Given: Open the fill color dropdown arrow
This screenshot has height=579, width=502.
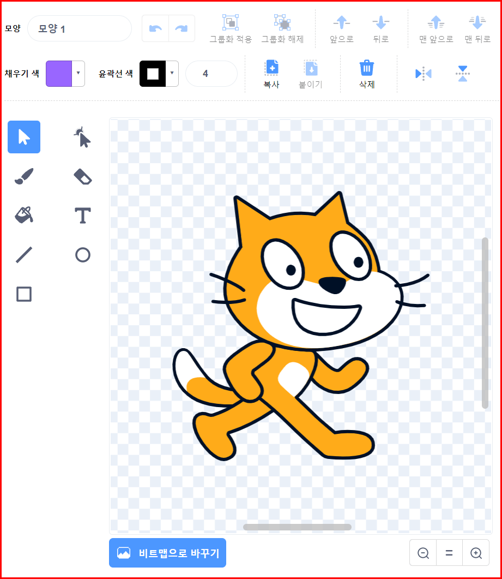Looking at the screenshot, I should 78,74.
